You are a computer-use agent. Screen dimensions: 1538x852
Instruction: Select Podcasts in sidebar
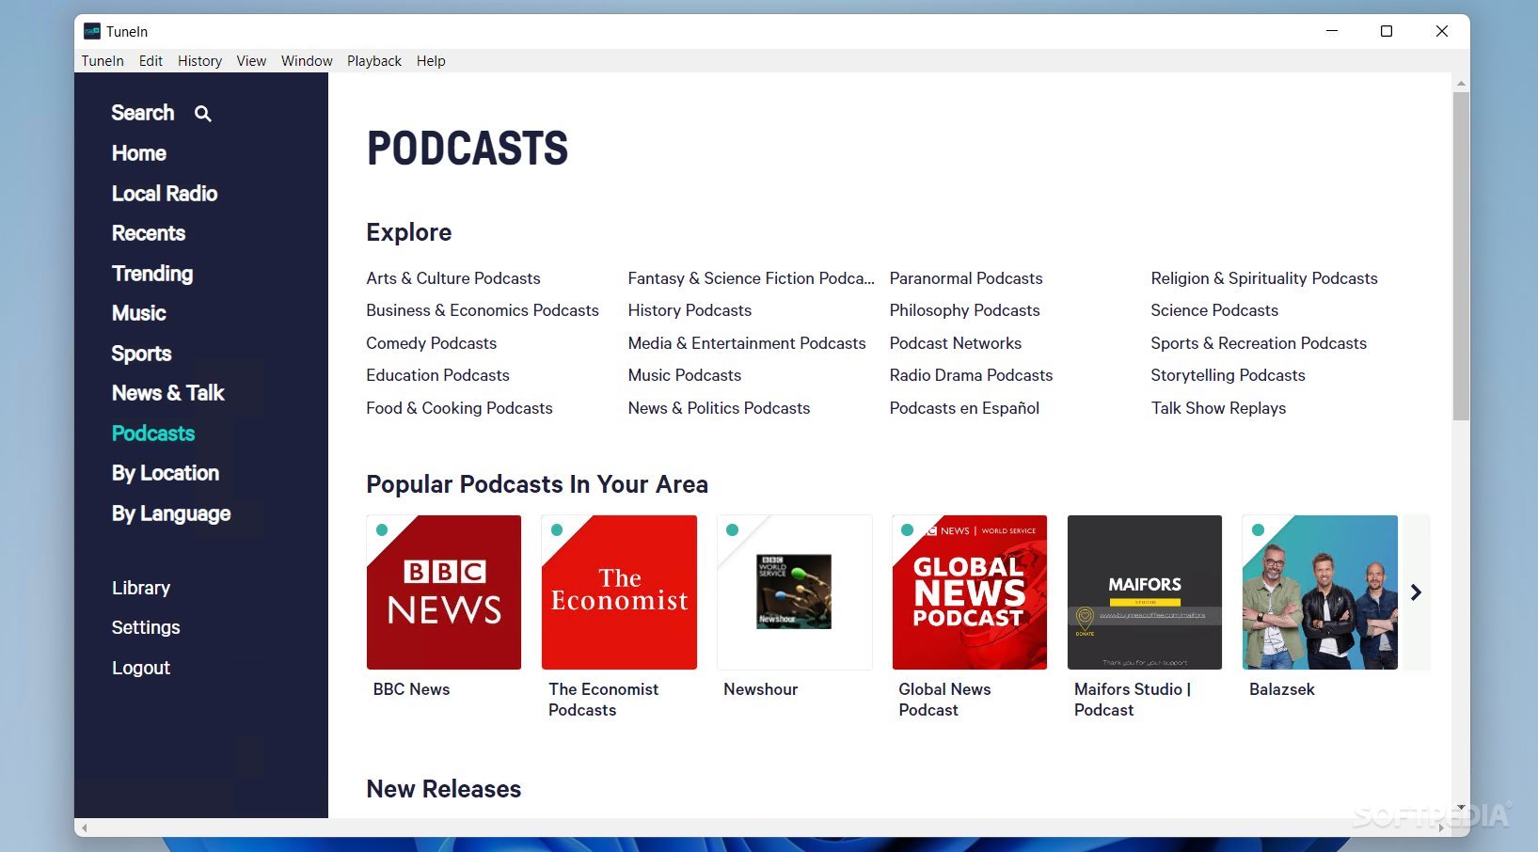[153, 434]
